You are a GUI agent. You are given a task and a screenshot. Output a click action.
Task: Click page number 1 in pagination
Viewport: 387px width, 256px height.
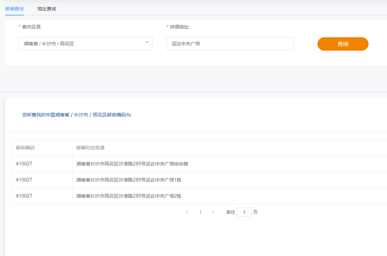(200, 212)
